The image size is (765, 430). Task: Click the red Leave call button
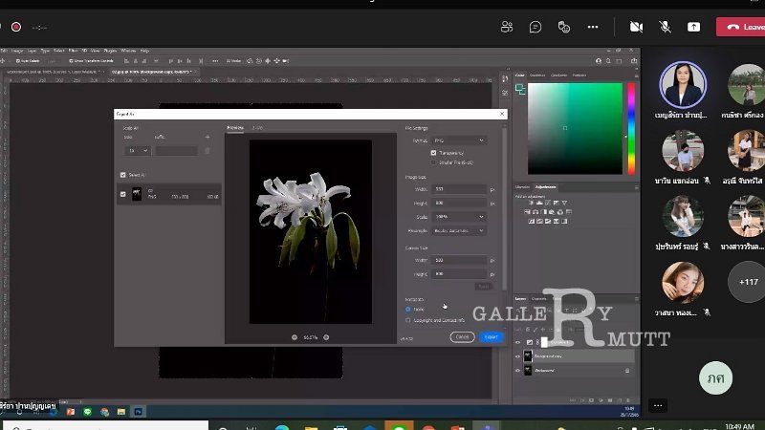[x=742, y=27]
